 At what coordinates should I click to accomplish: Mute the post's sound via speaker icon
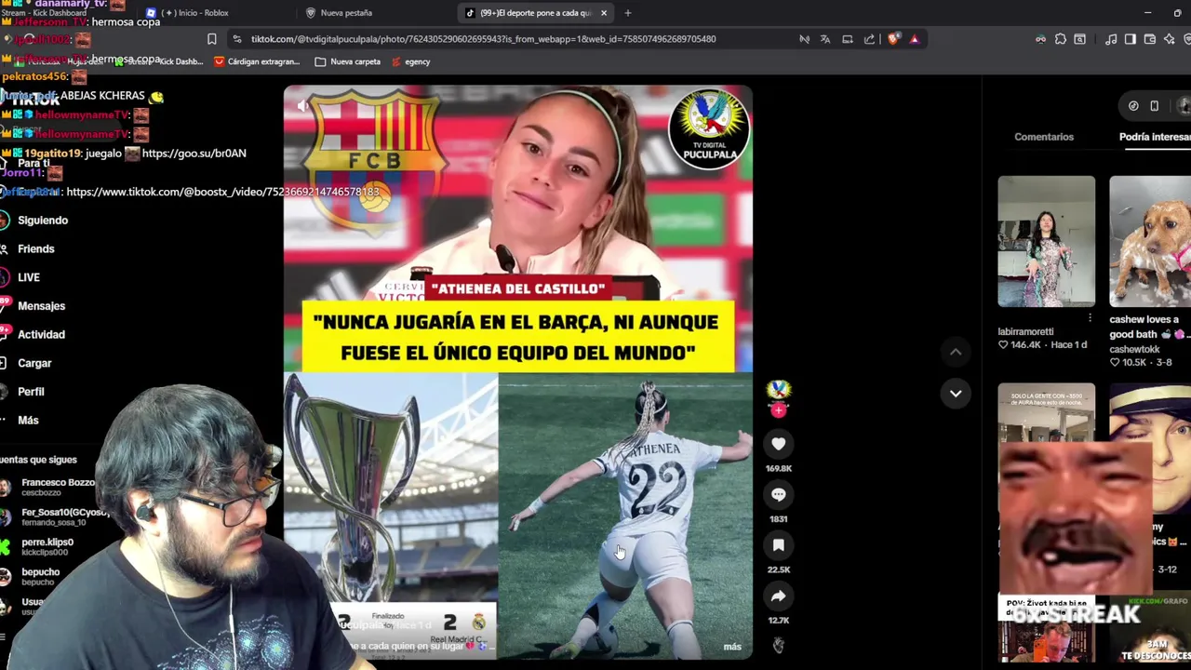pyautogui.click(x=302, y=106)
